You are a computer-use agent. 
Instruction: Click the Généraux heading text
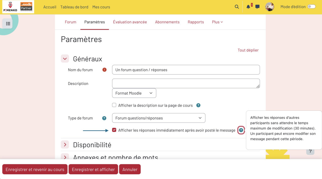[x=87, y=59]
